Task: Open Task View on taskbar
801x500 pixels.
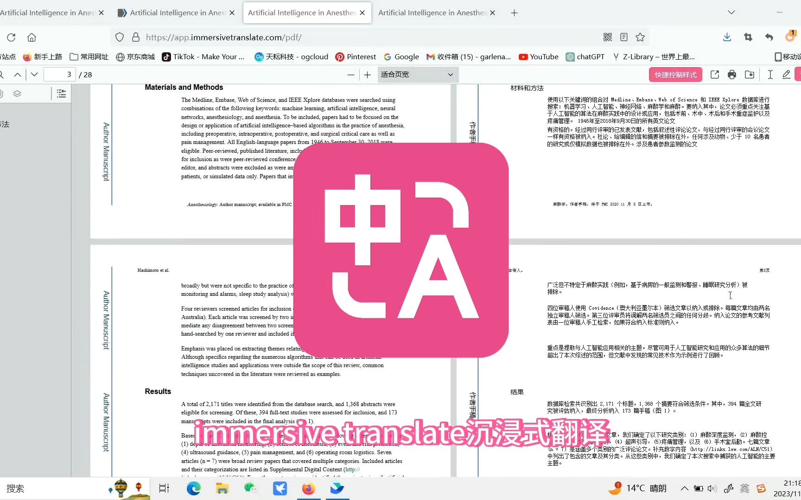Action: pyautogui.click(x=164, y=488)
